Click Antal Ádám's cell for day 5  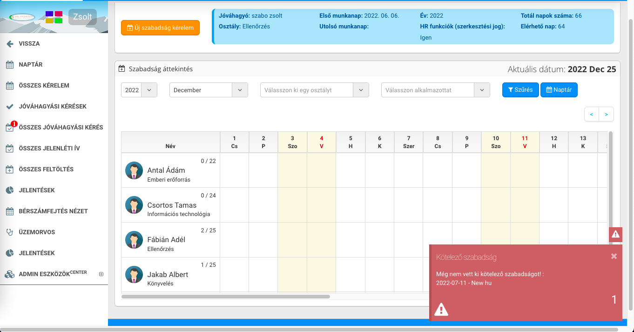pos(351,170)
